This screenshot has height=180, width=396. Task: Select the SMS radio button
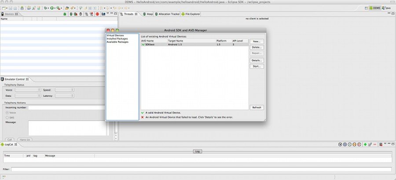7,118
